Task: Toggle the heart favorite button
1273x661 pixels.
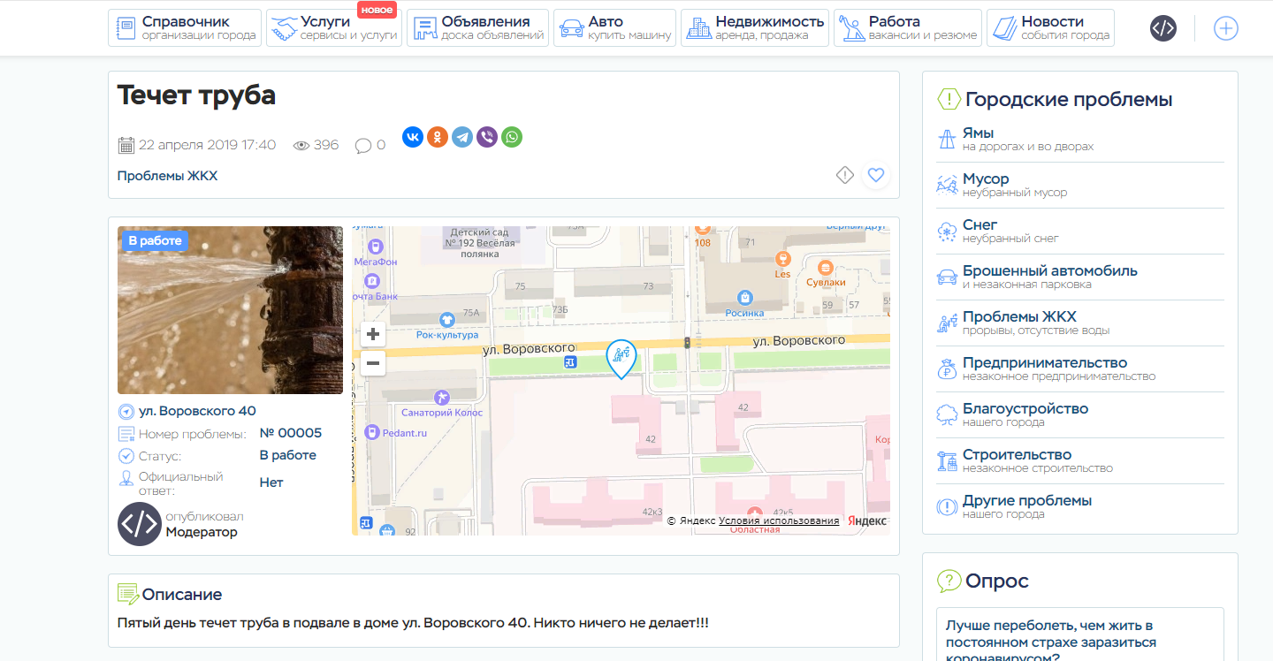Action: point(876,175)
